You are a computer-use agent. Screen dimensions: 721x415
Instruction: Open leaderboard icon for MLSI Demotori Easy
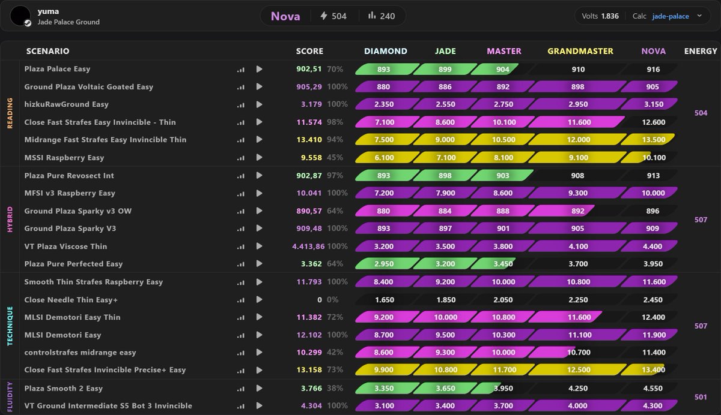point(241,335)
